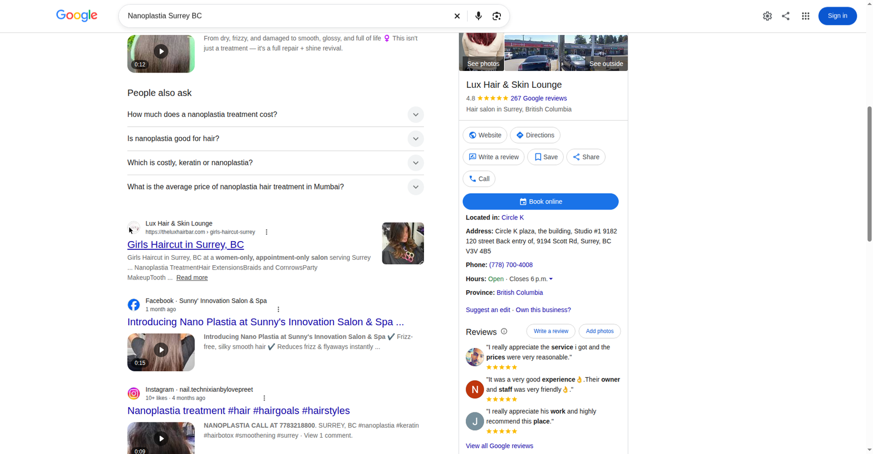Click the Reviews info icon
873x454 pixels.
tap(504, 331)
